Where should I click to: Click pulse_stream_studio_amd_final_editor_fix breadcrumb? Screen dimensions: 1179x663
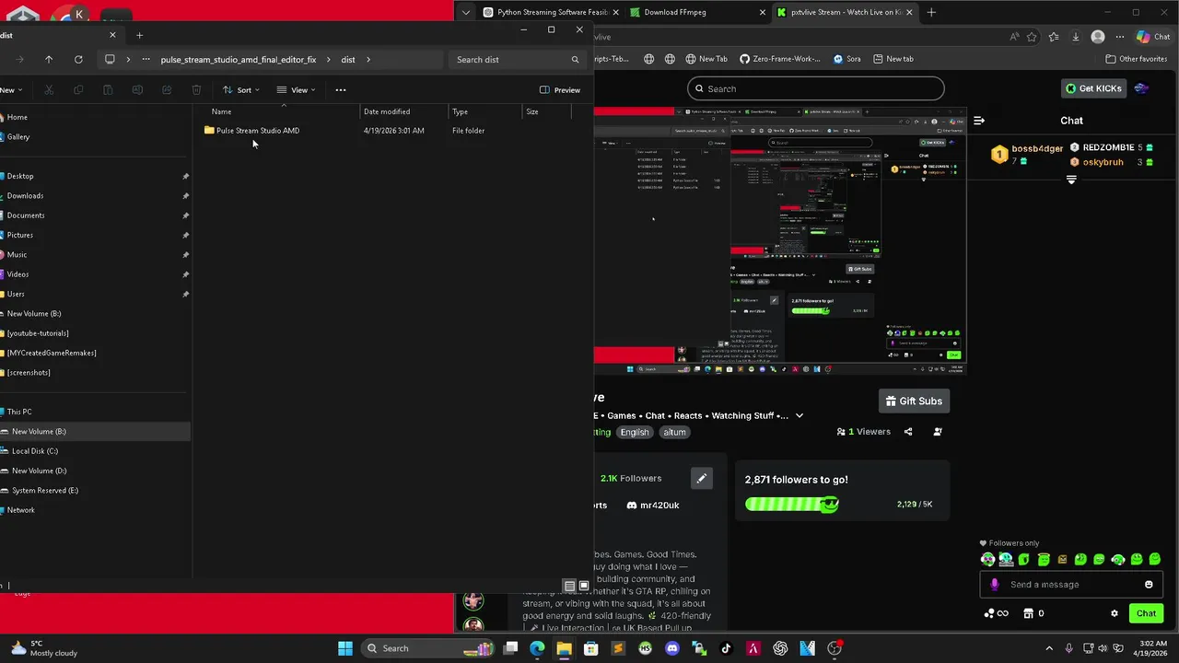click(239, 59)
